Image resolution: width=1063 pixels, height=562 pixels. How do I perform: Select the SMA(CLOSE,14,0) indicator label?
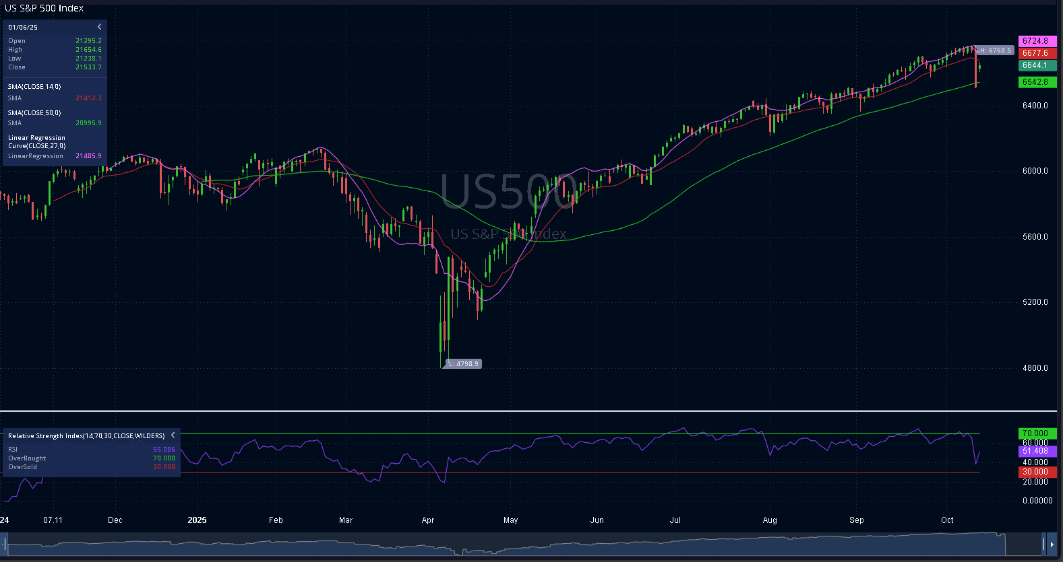pyautogui.click(x=34, y=87)
